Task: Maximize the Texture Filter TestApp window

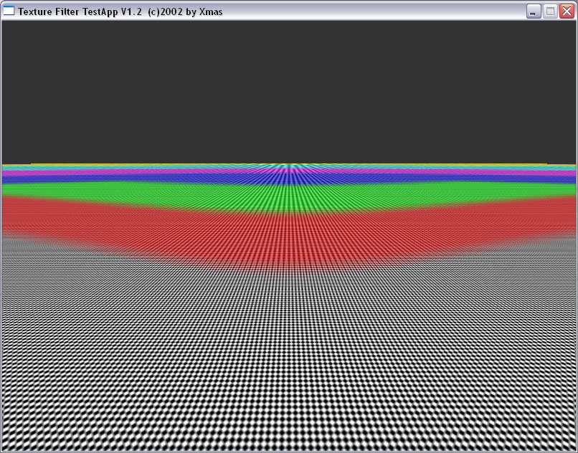Action: [x=550, y=11]
